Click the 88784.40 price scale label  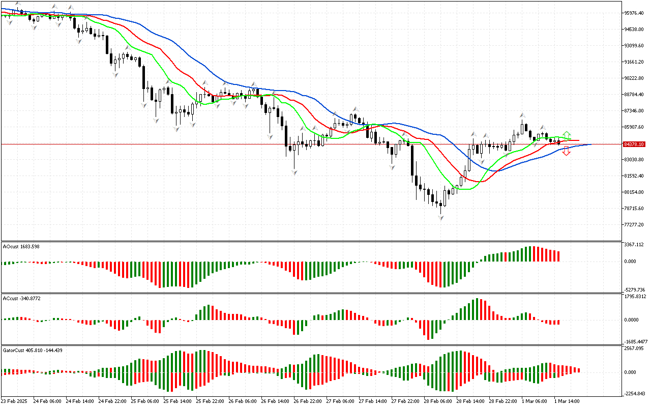[x=634, y=95]
